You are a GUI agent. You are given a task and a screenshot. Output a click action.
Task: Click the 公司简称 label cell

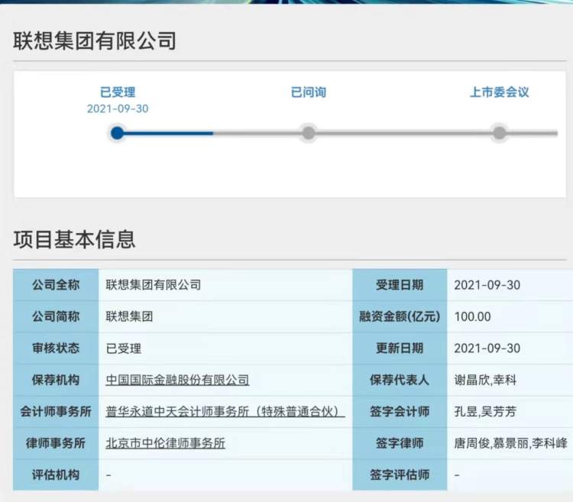pyautogui.click(x=56, y=317)
